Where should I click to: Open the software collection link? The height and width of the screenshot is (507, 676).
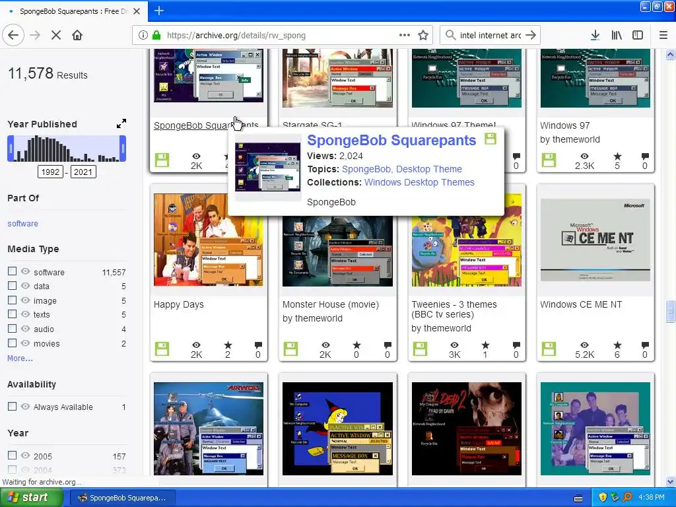23,223
